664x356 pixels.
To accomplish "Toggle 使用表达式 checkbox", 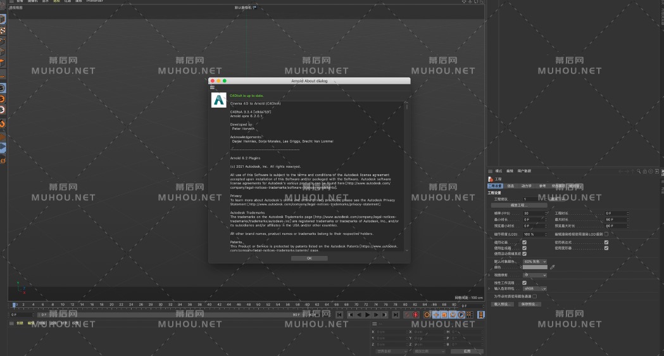I will click(606, 243).
